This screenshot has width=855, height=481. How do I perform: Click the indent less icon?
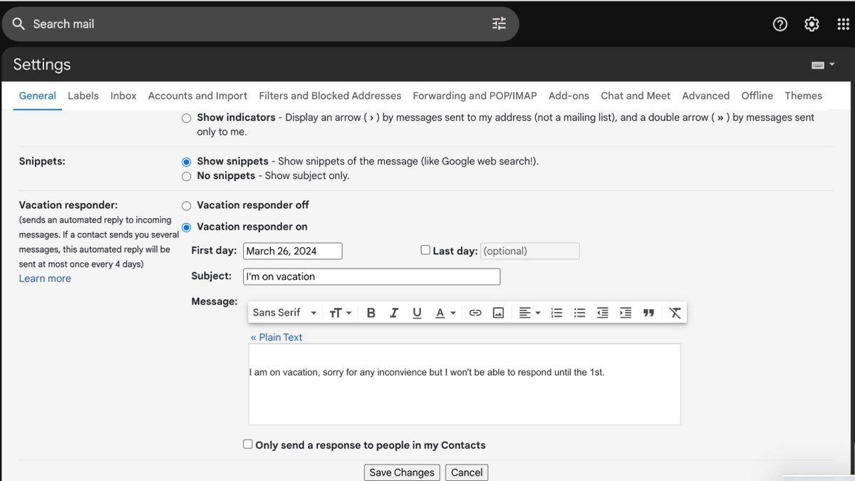pos(603,313)
